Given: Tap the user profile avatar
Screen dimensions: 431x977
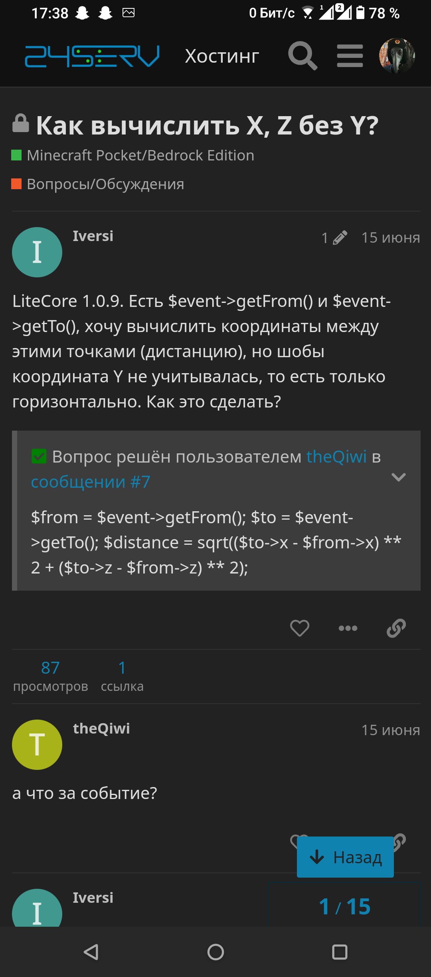Looking at the screenshot, I should 397,56.
